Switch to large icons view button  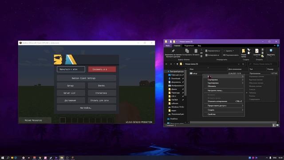tap(277, 125)
